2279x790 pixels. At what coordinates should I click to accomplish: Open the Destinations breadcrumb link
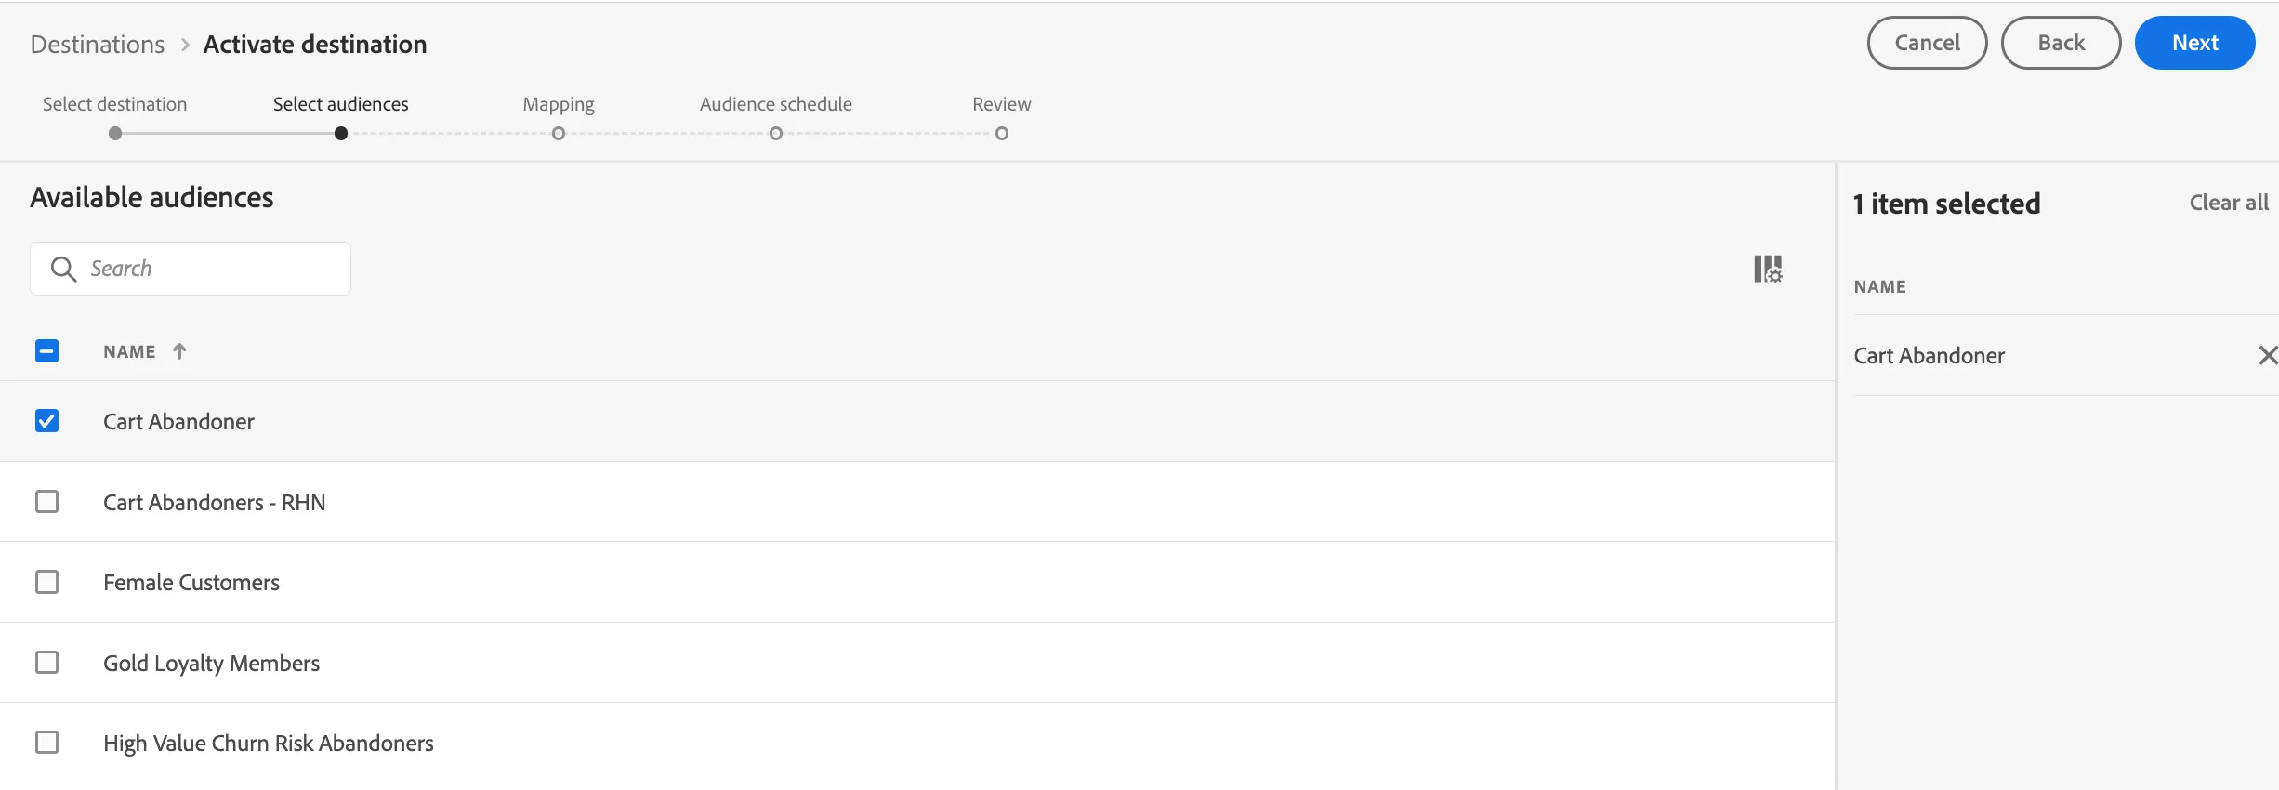(98, 45)
